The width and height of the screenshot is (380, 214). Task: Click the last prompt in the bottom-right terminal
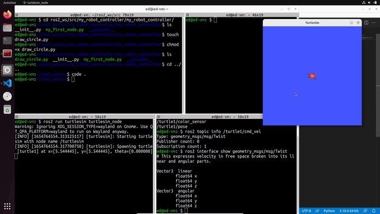coord(186,210)
